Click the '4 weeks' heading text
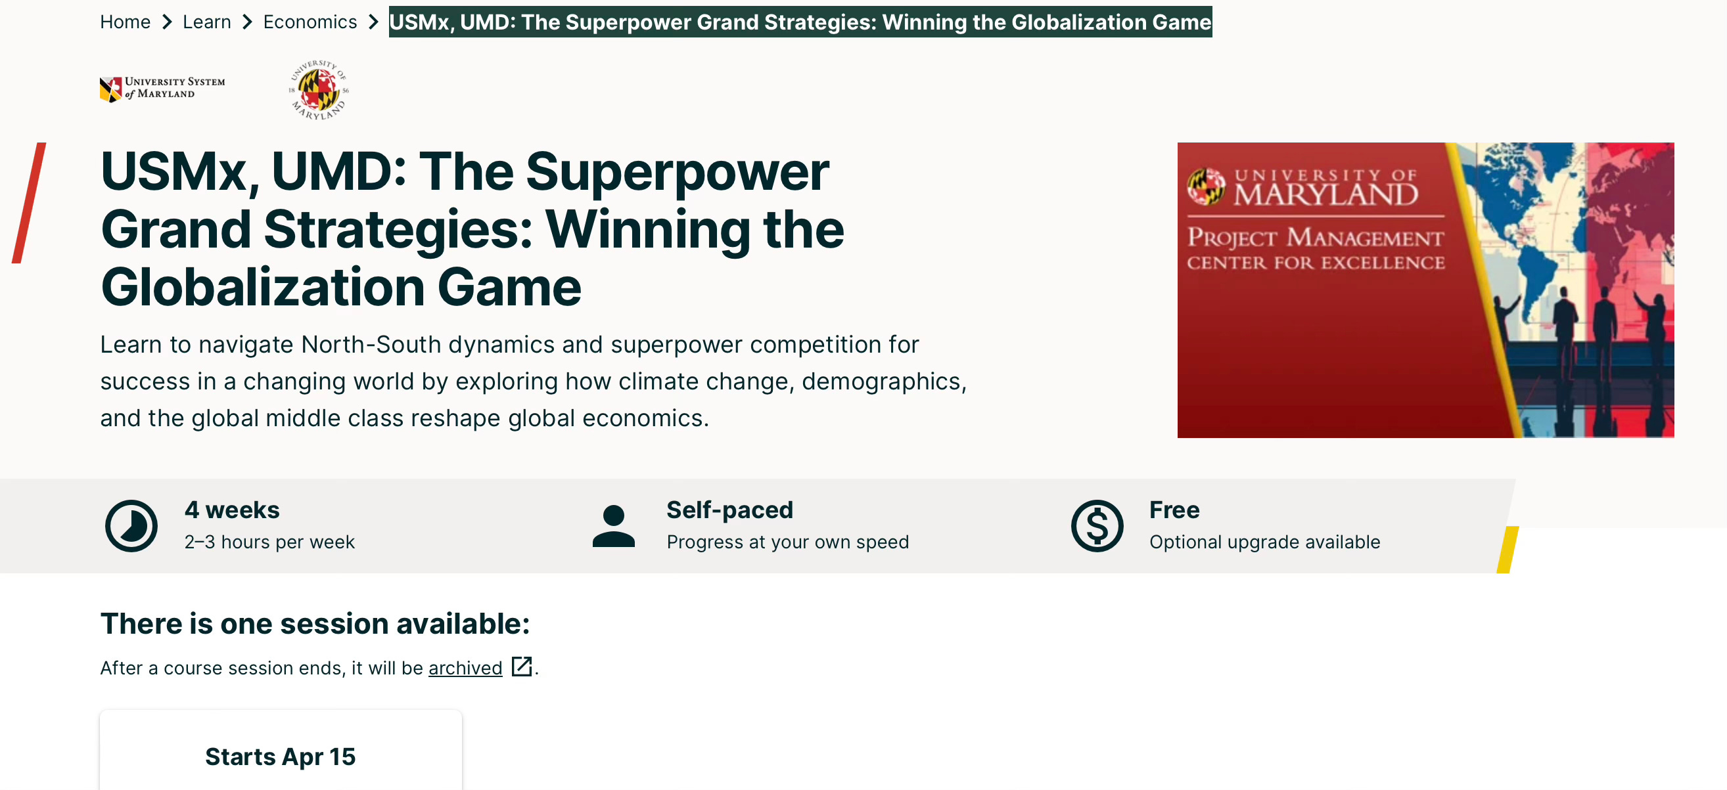 [232, 510]
